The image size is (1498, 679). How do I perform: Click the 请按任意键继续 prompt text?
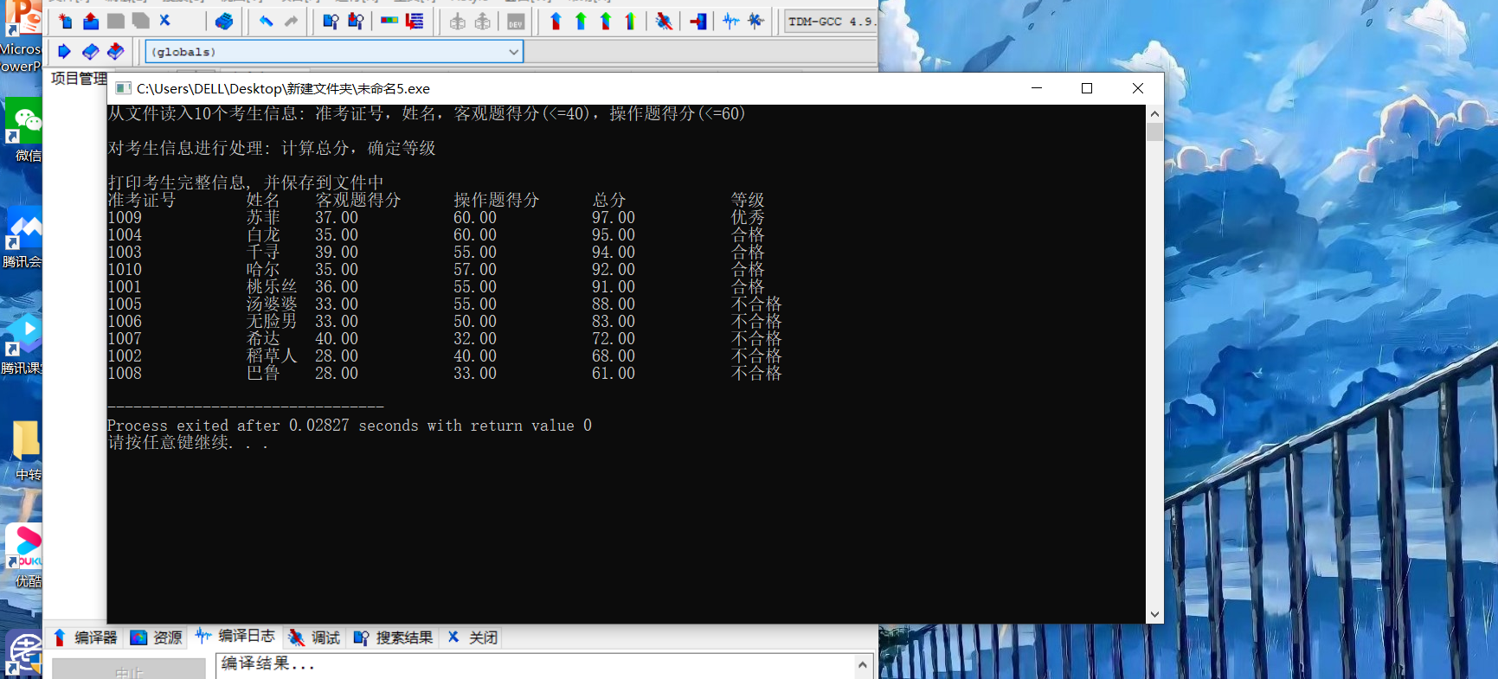pos(188,443)
